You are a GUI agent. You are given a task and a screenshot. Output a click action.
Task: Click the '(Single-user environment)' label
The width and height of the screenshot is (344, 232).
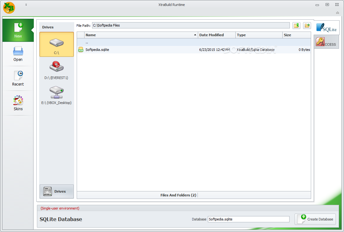point(60,208)
